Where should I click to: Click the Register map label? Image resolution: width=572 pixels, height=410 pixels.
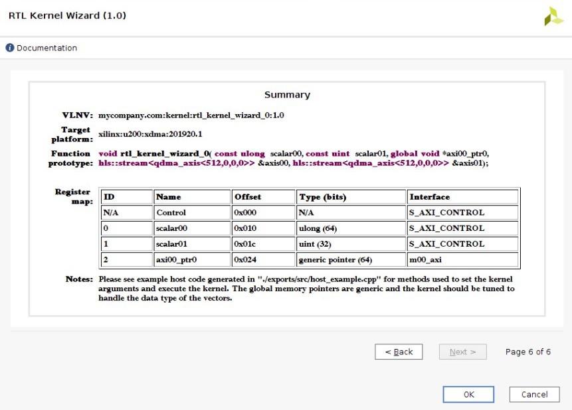pyautogui.click(x=74, y=196)
